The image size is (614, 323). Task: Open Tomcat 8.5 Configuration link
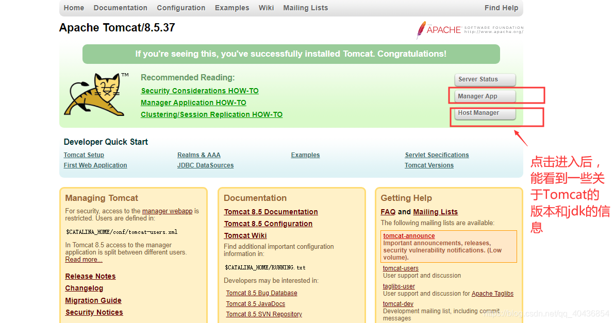268,224
